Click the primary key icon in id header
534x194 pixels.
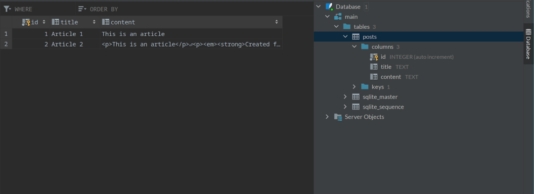(26, 22)
